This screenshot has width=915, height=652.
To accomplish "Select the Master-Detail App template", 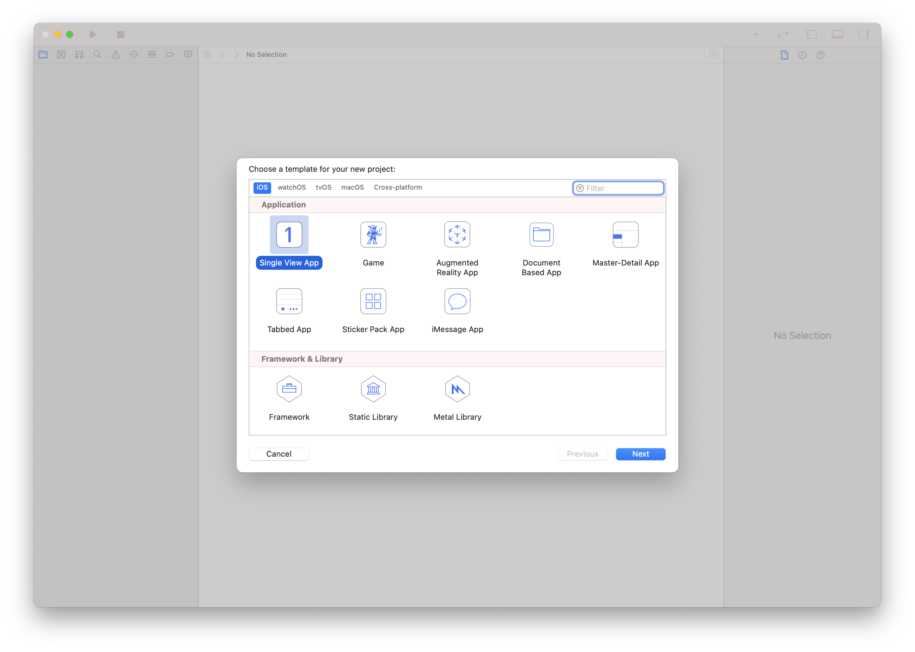I will pos(625,234).
